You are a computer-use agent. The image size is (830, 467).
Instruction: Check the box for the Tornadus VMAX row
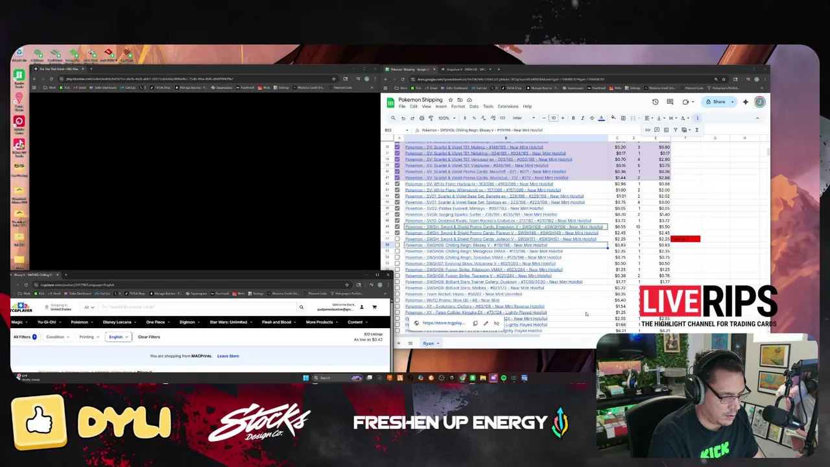(x=397, y=257)
